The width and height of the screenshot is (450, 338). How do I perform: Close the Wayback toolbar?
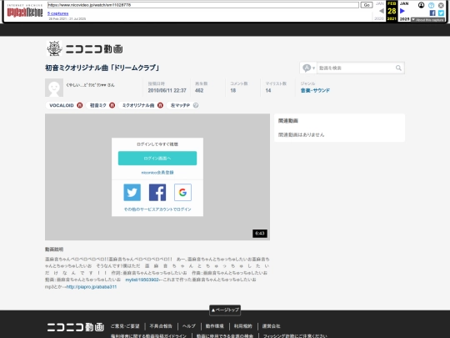pyautogui.click(x=441, y=5)
